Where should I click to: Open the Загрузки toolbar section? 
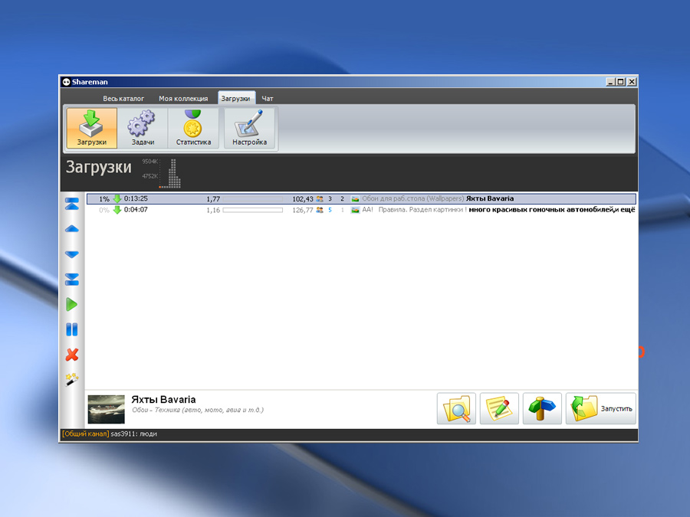(x=92, y=128)
